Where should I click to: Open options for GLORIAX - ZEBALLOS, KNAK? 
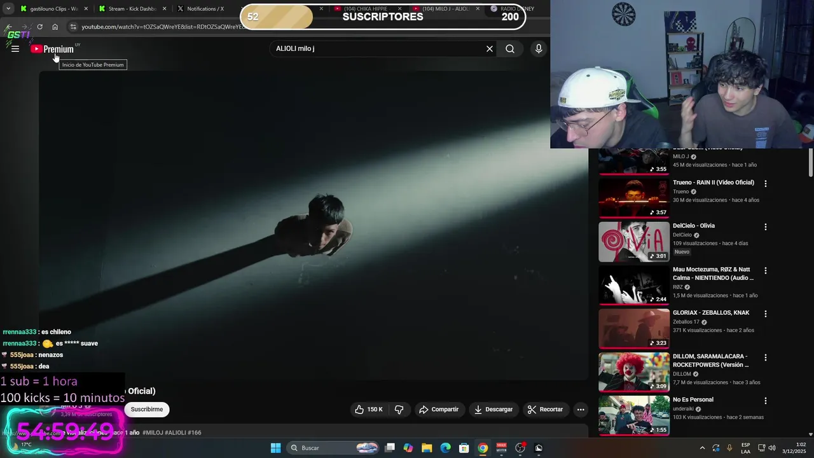766,314
